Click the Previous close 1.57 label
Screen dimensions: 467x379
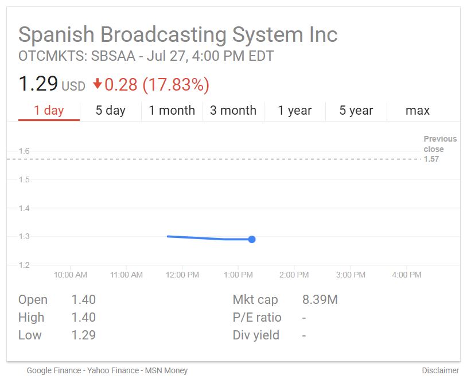[x=439, y=149]
